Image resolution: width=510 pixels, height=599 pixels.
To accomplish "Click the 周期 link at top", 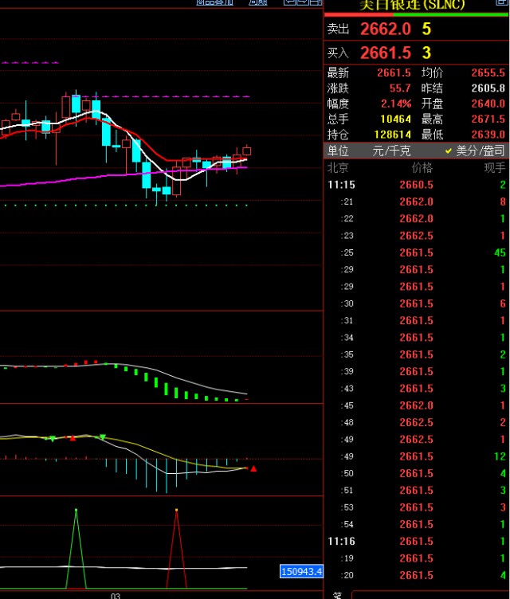I will tap(257, 2).
